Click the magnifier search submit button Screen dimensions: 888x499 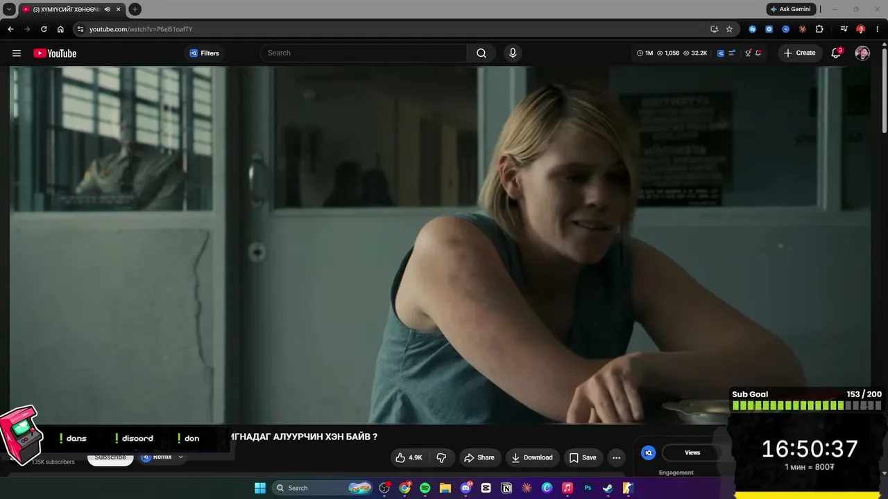[x=481, y=53]
